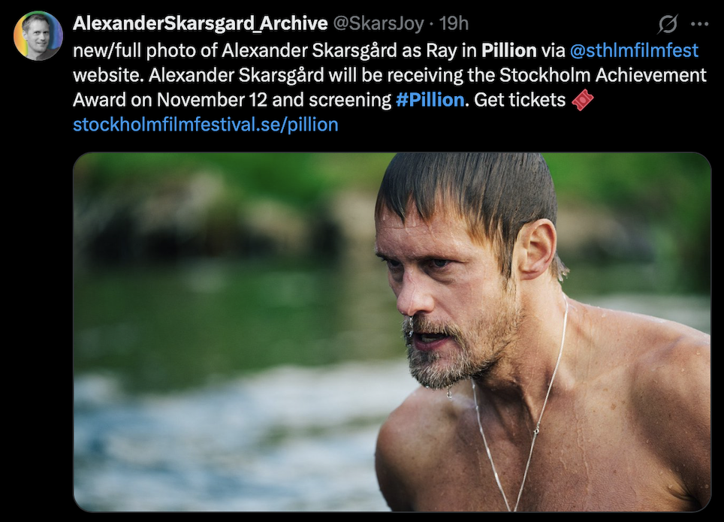Open the Grok explain-post icon
Viewport: 724px width, 522px height.
668,23
